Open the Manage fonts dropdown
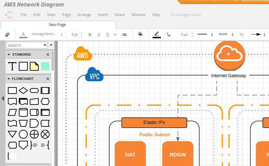This screenshot has width=269, height=166. click(47, 34)
